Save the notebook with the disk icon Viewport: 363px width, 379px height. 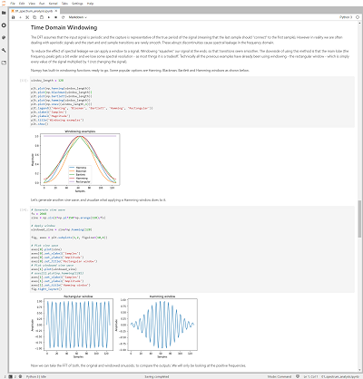coord(13,17)
